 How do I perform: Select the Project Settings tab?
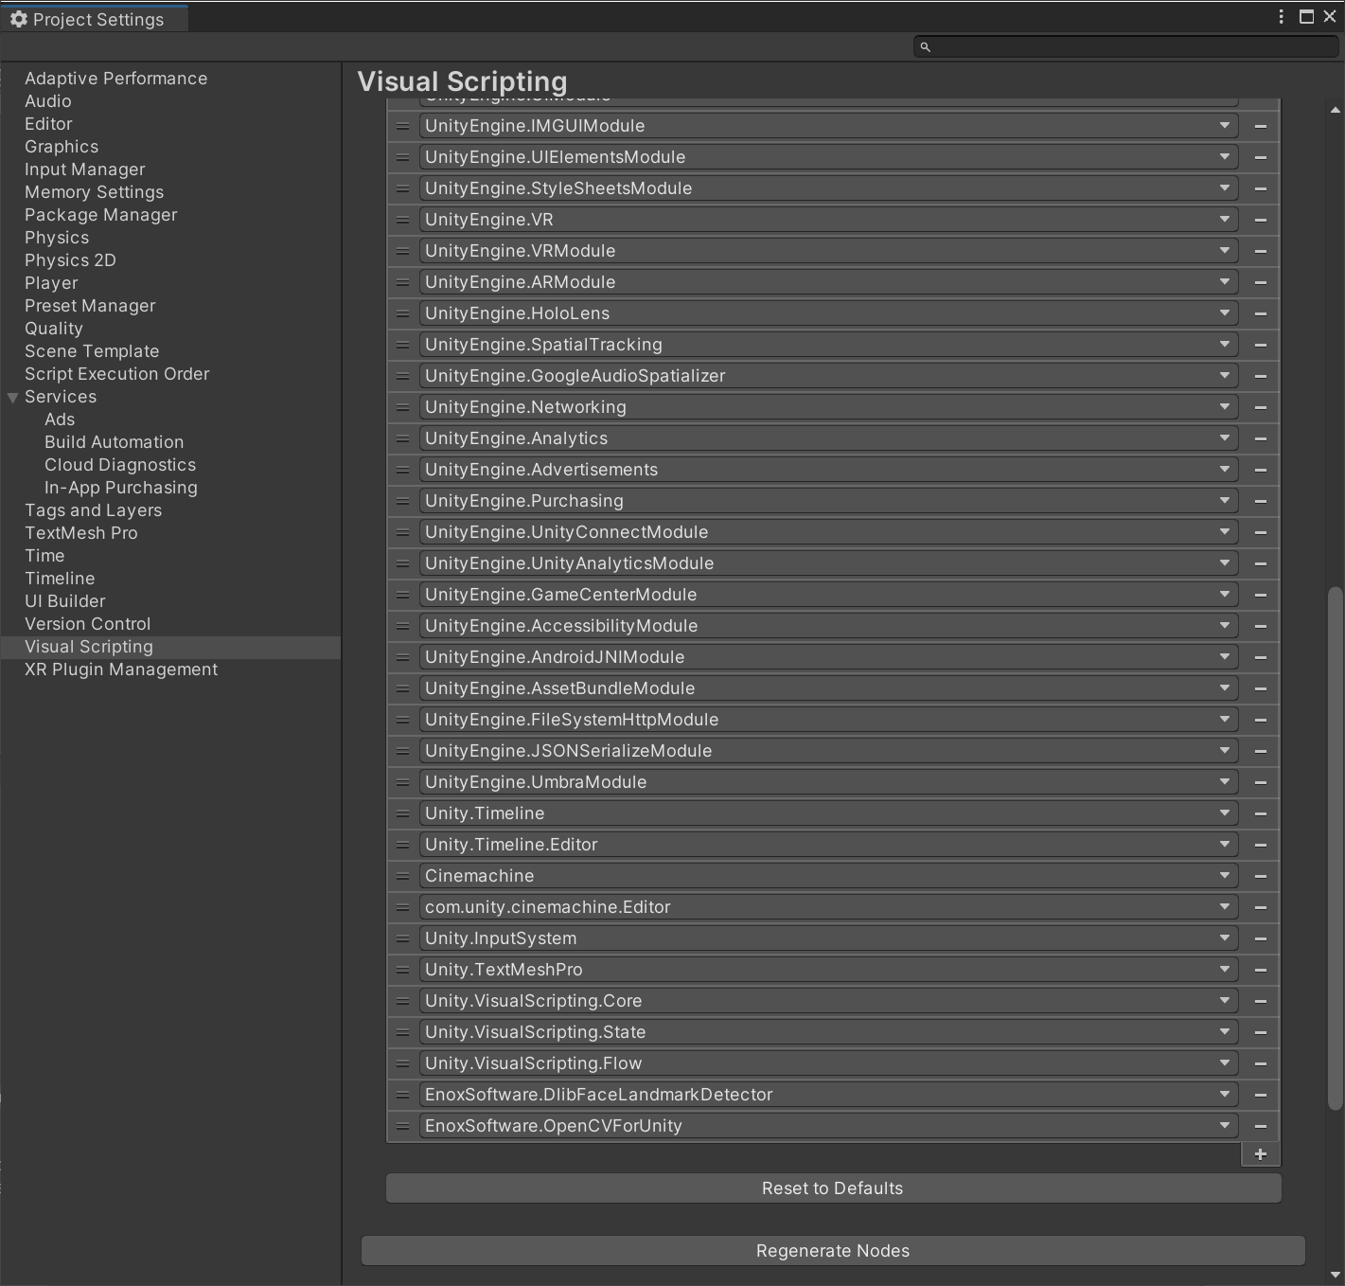[x=94, y=19]
